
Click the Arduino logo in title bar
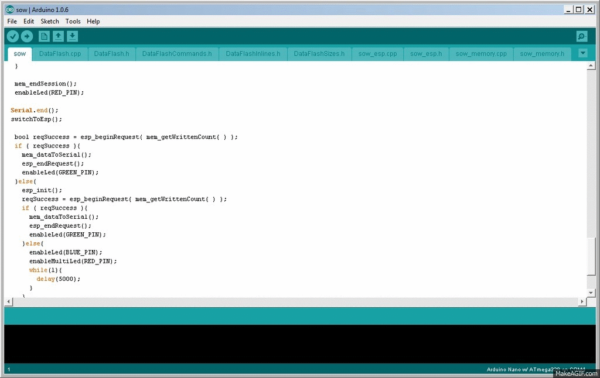[x=9, y=9]
